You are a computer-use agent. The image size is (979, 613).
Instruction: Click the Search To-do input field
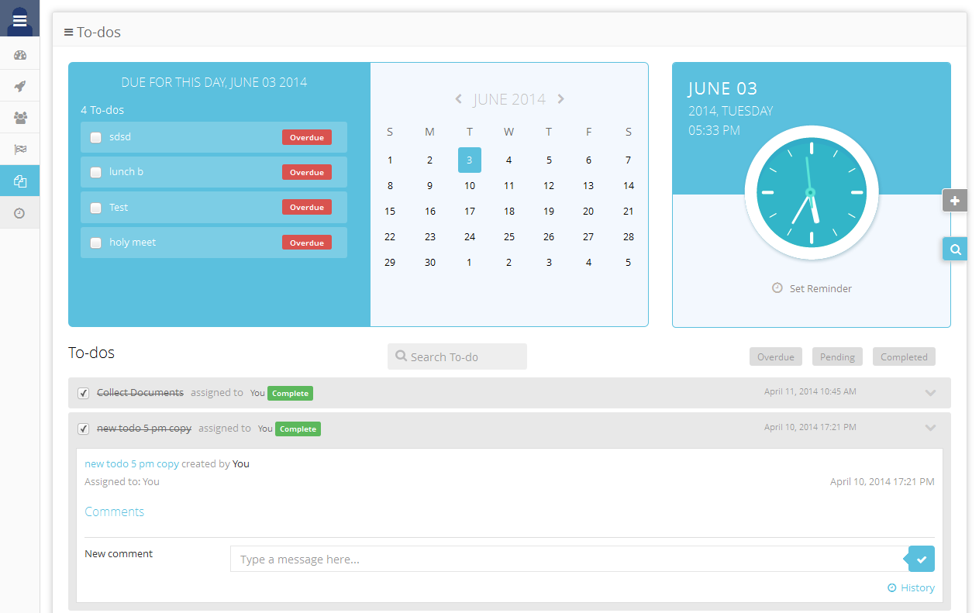point(457,356)
